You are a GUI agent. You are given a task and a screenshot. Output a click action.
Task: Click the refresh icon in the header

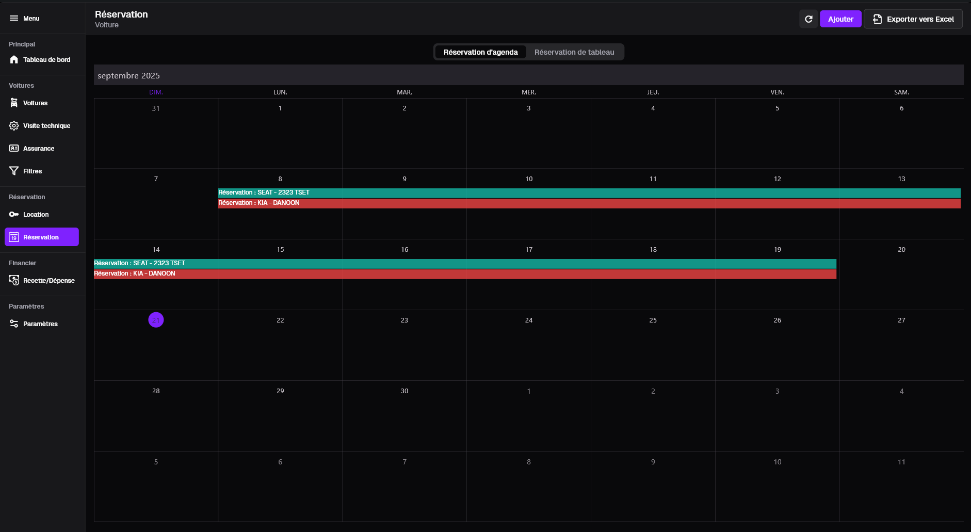809,19
